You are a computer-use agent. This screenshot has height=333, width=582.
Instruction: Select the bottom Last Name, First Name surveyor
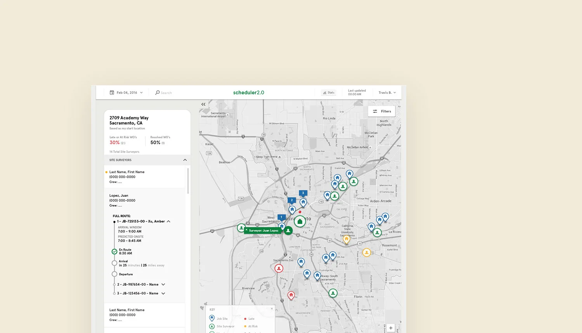pyautogui.click(x=127, y=310)
